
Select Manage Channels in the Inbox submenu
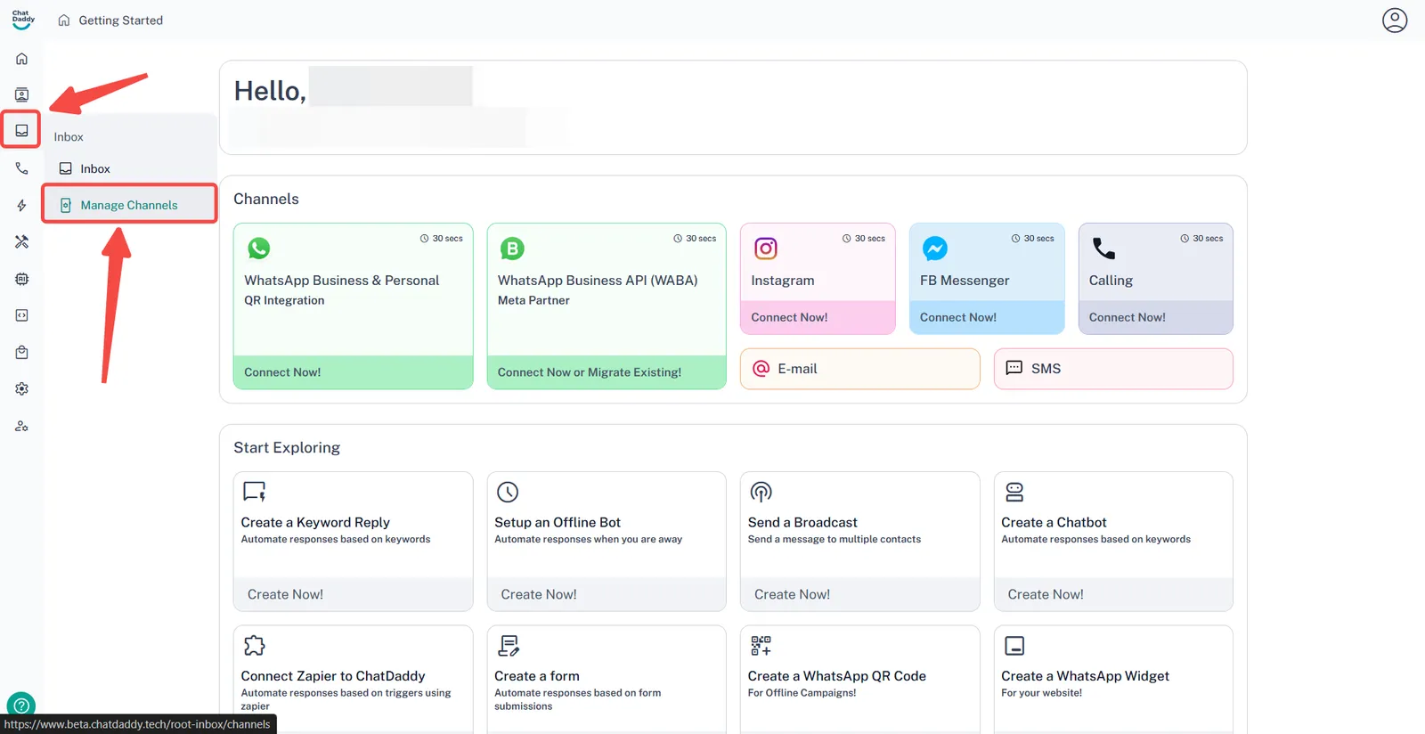[129, 205]
